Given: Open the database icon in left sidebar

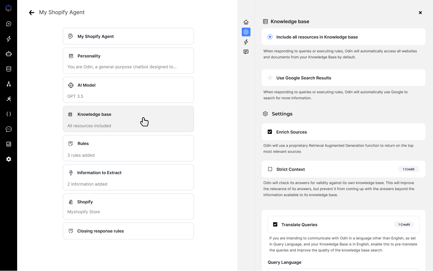Looking at the screenshot, I should tap(9, 69).
